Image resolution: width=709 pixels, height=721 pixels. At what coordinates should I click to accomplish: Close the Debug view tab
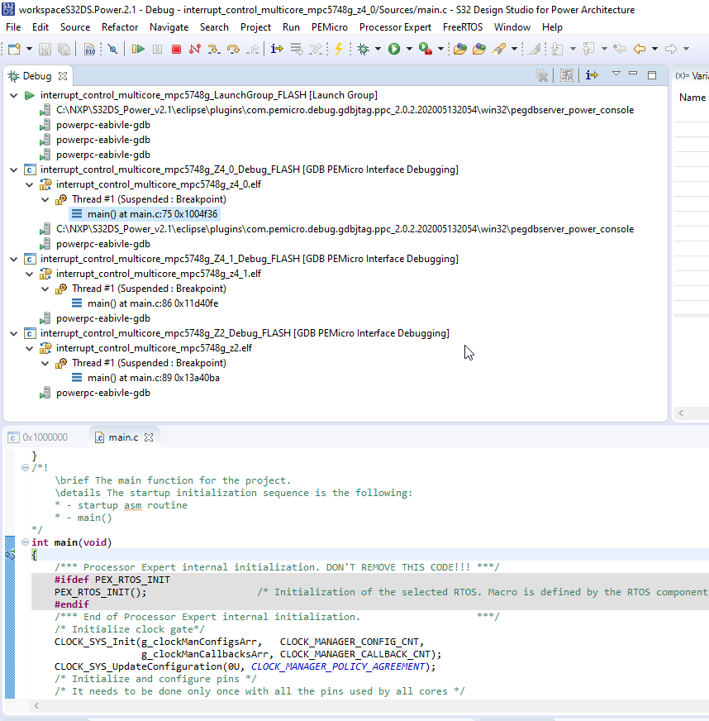click(63, 76)
